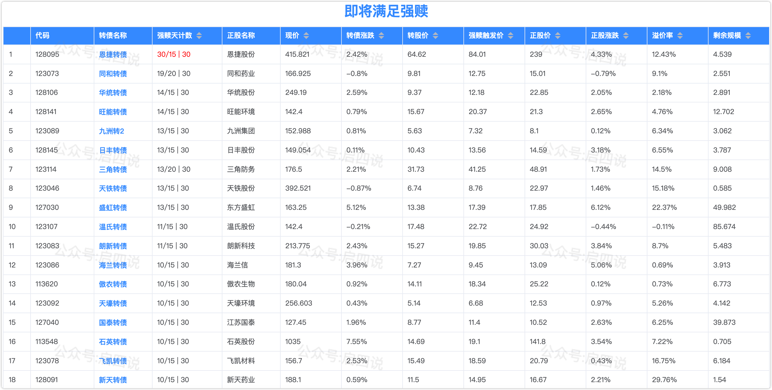Click the 代码 column header

pos(42,36)
